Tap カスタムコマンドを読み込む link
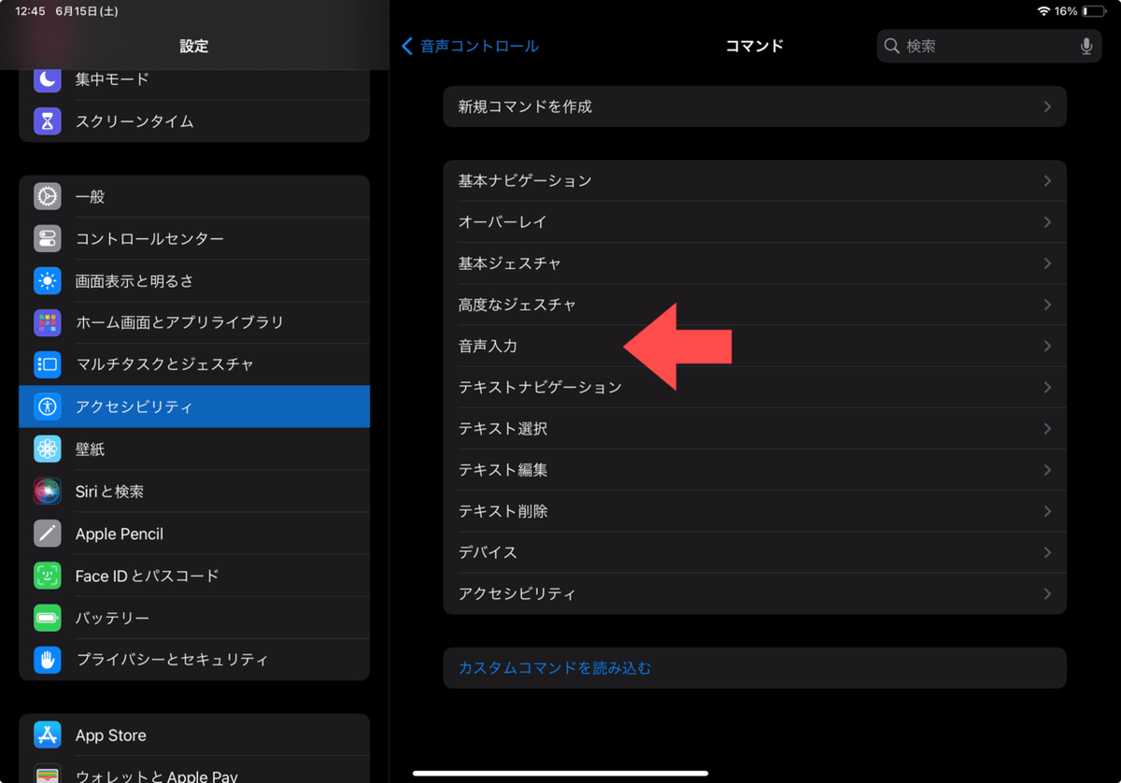The image size is (1121, 783). click(555, 668)
